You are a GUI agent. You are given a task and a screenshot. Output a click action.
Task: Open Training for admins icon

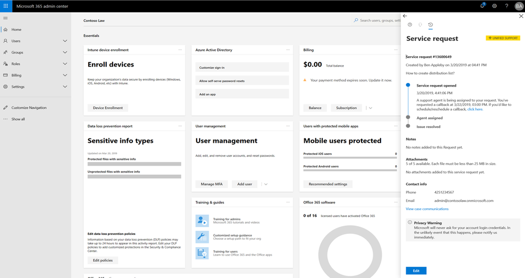pos(202,221)
